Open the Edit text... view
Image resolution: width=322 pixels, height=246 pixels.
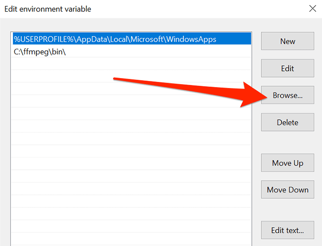point(287,231)
